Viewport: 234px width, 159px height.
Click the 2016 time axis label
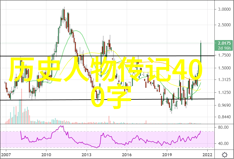point(127,155)
